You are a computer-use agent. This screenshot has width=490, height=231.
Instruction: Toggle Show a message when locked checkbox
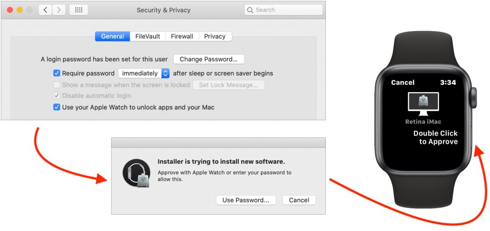point(57,85)
